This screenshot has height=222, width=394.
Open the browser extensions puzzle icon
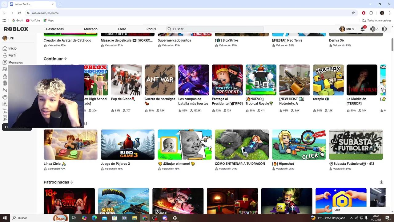tap(371, 13)
